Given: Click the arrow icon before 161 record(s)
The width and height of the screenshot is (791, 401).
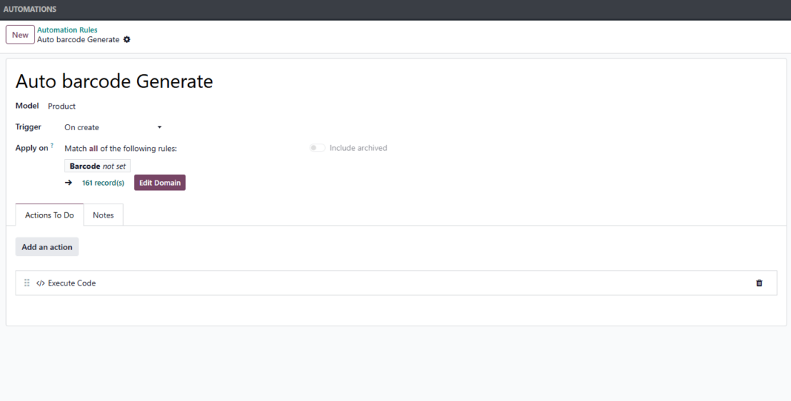Looking at the screenshot, I should click(68, 183).
